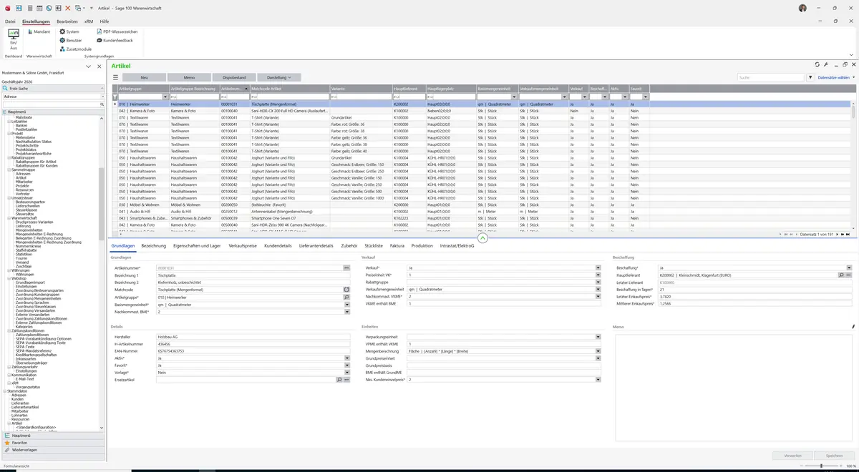Open the Mengenberechnung dropdown

pyautogui.click(x=598, y=350)
